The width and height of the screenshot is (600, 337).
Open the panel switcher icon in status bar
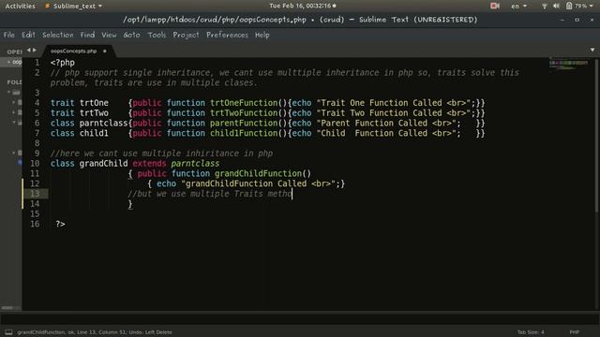pos(8,332)
